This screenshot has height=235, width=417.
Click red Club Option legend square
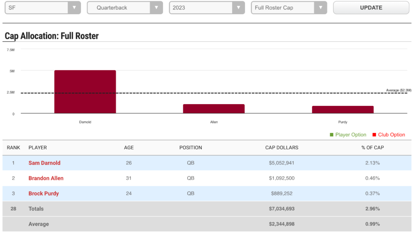click(x=374, y=135)
